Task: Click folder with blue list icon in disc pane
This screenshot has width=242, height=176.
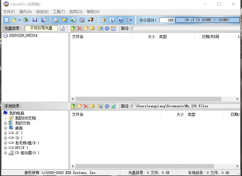Action: tap(113, 29)
